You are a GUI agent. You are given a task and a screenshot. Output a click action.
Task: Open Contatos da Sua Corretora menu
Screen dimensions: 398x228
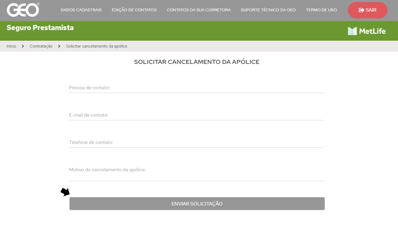(x=199, y=10)
